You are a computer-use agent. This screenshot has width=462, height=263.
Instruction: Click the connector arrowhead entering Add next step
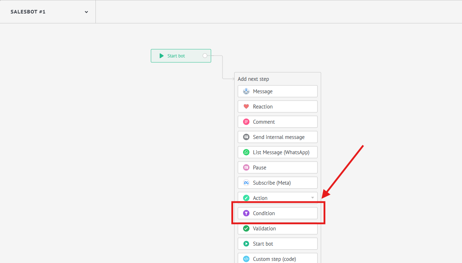(233, 79)
